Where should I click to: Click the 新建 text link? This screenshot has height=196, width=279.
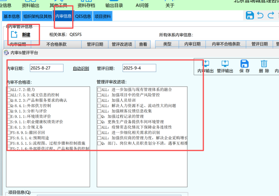[26, 35]
